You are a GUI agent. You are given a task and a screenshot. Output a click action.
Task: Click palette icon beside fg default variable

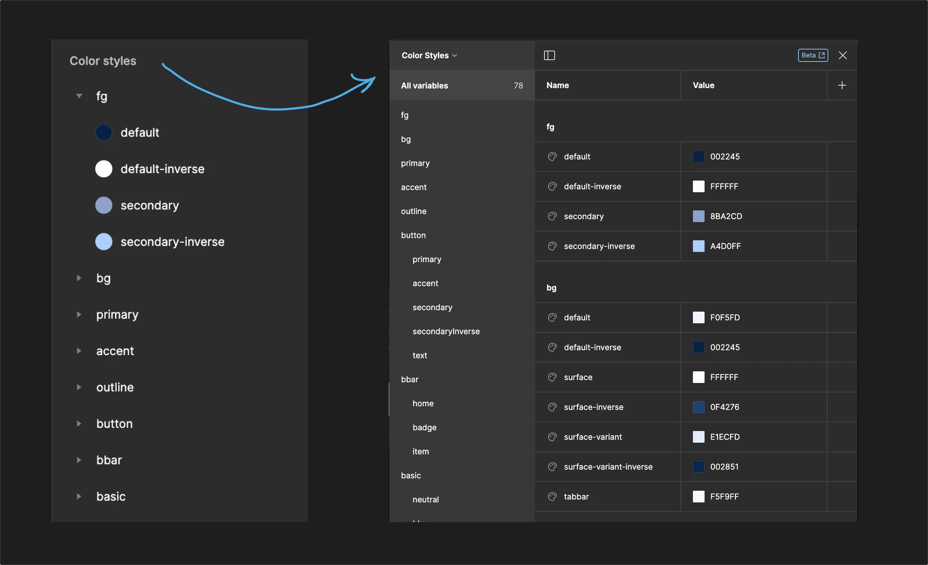[552, 157]
